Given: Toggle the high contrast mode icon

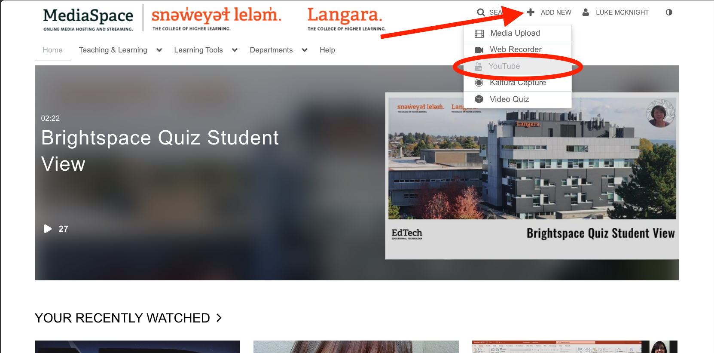Looking at the screenshot, I should [669, 12].
